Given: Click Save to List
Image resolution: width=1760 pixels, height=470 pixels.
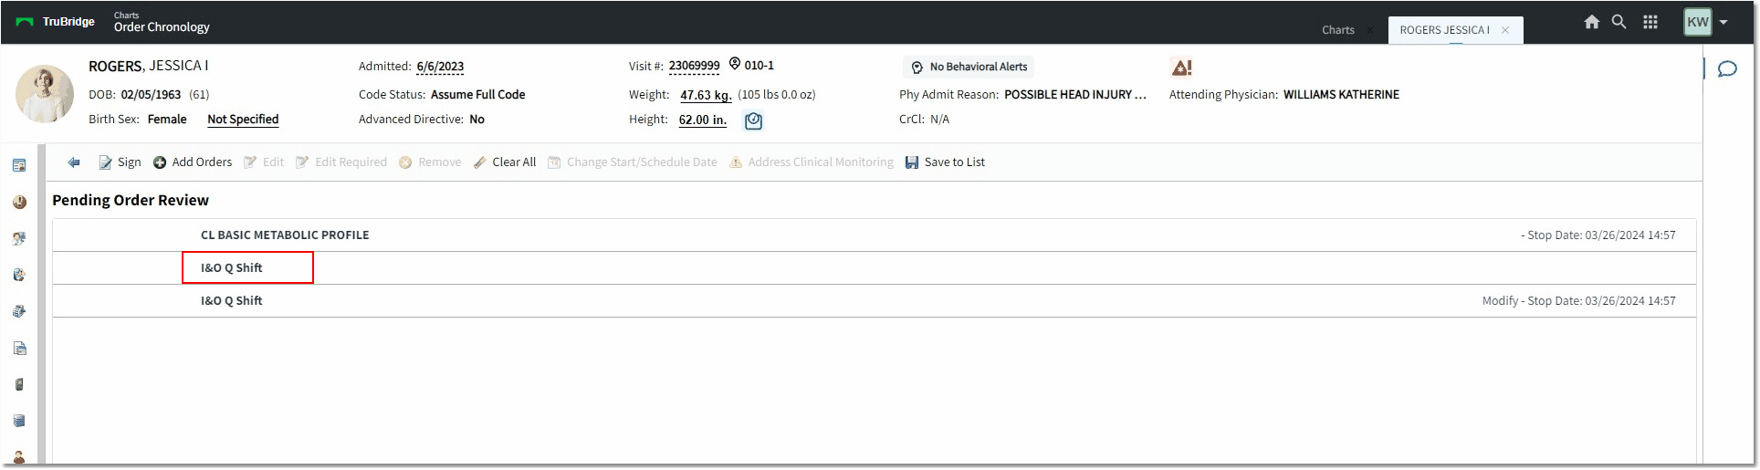Looking at the screenshot, I should point(945,162).
